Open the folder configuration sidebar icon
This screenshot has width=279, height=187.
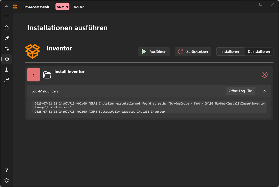click(7, 49)
